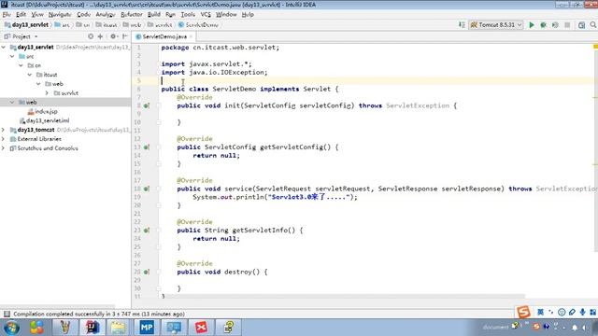This screenshot has height=336, width=598.
Task: Collapse the src folder in project tree
Action: point(12,56)
